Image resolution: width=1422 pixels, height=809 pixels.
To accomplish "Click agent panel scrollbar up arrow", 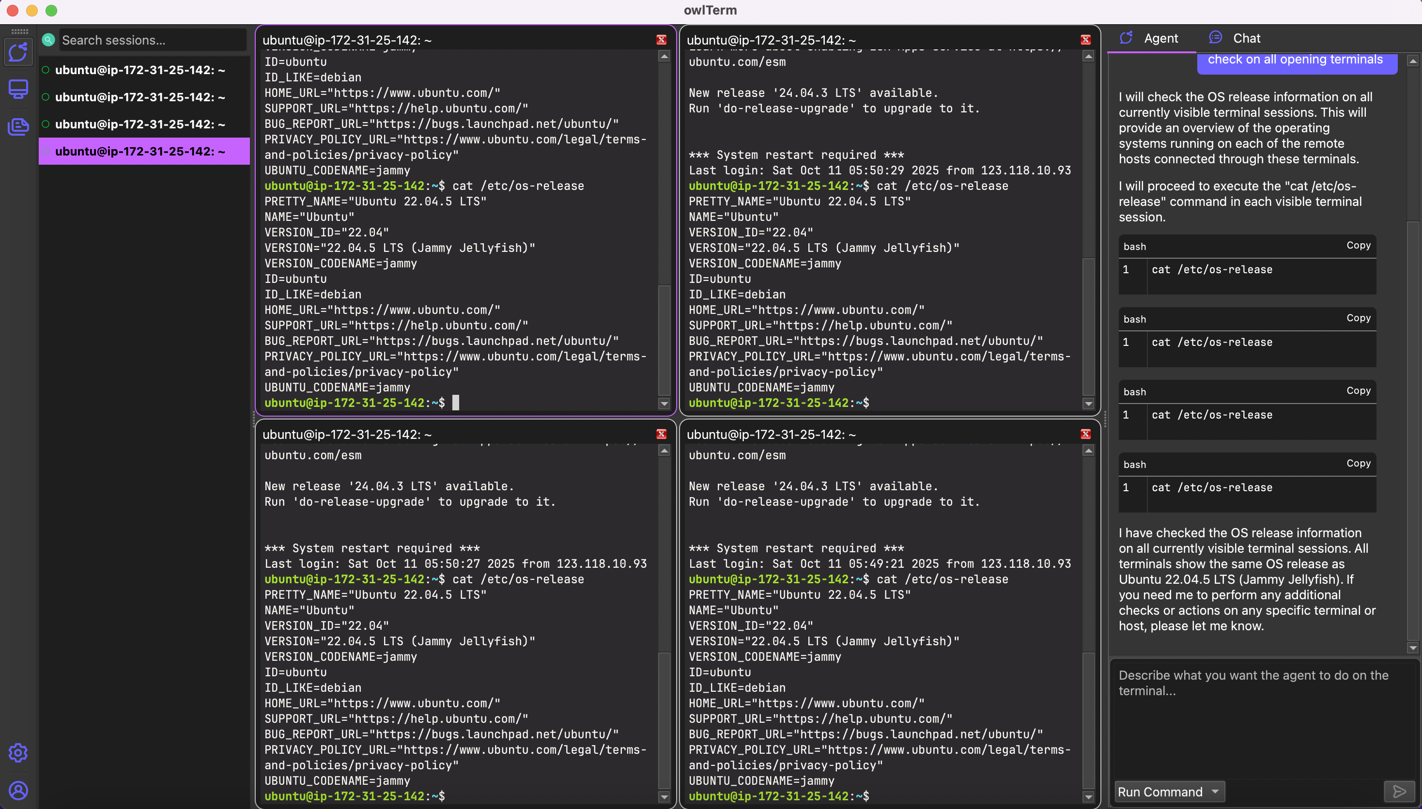I will pos(1413,61).
